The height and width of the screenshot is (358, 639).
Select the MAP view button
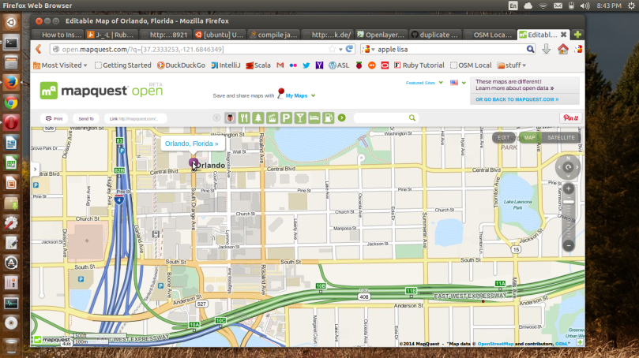(x=529, y=137)
